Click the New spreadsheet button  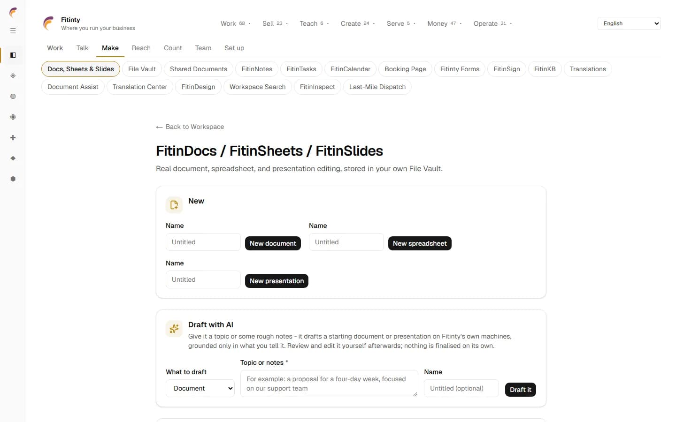click(420, 243)
